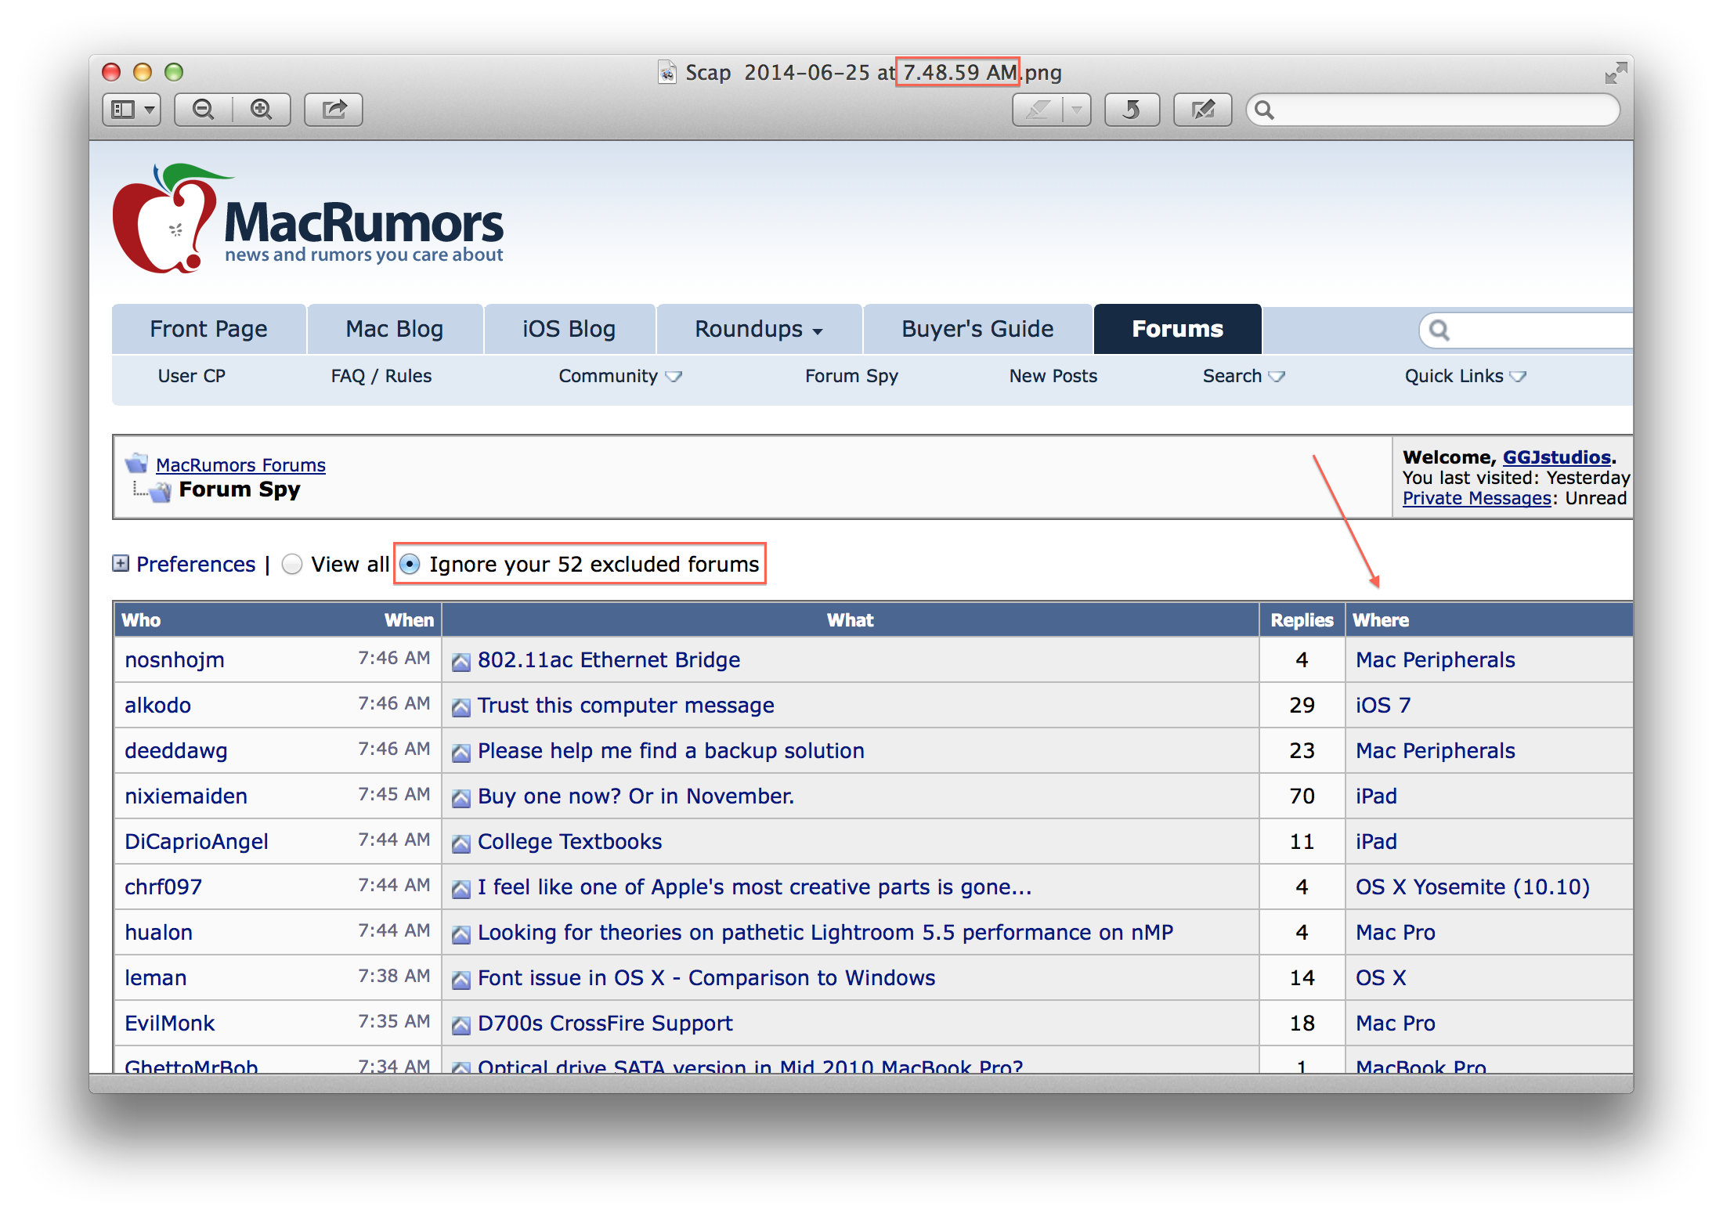Click the folder icon beside MacRumors Forums
Viewport: 1723px width, 1217px height.
(x=137, y=464)
